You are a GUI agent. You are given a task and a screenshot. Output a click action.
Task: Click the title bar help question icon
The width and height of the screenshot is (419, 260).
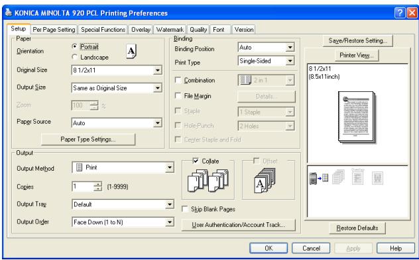[x=400, y=13]
